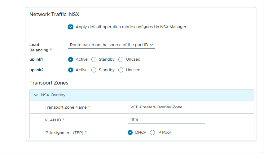Select Active for uplink1
The height and width of the screenshot is (161, 277).
[71, 59]
